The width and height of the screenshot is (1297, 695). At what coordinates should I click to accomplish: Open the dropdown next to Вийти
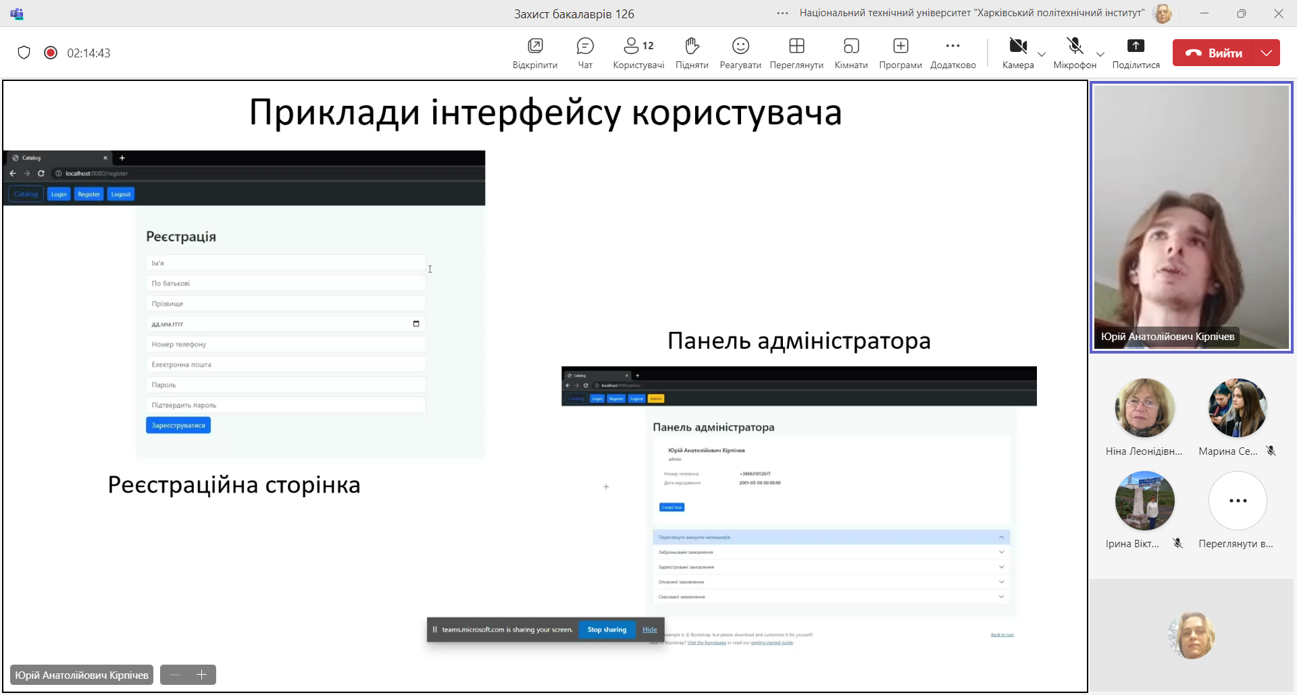pos(1267,53)
